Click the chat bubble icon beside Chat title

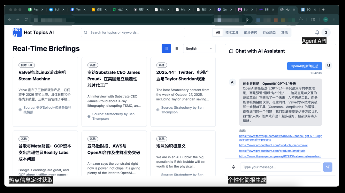[231, 51]
